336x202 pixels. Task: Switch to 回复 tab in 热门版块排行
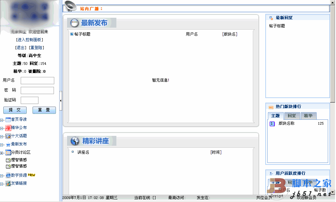(x=292, y=116)
